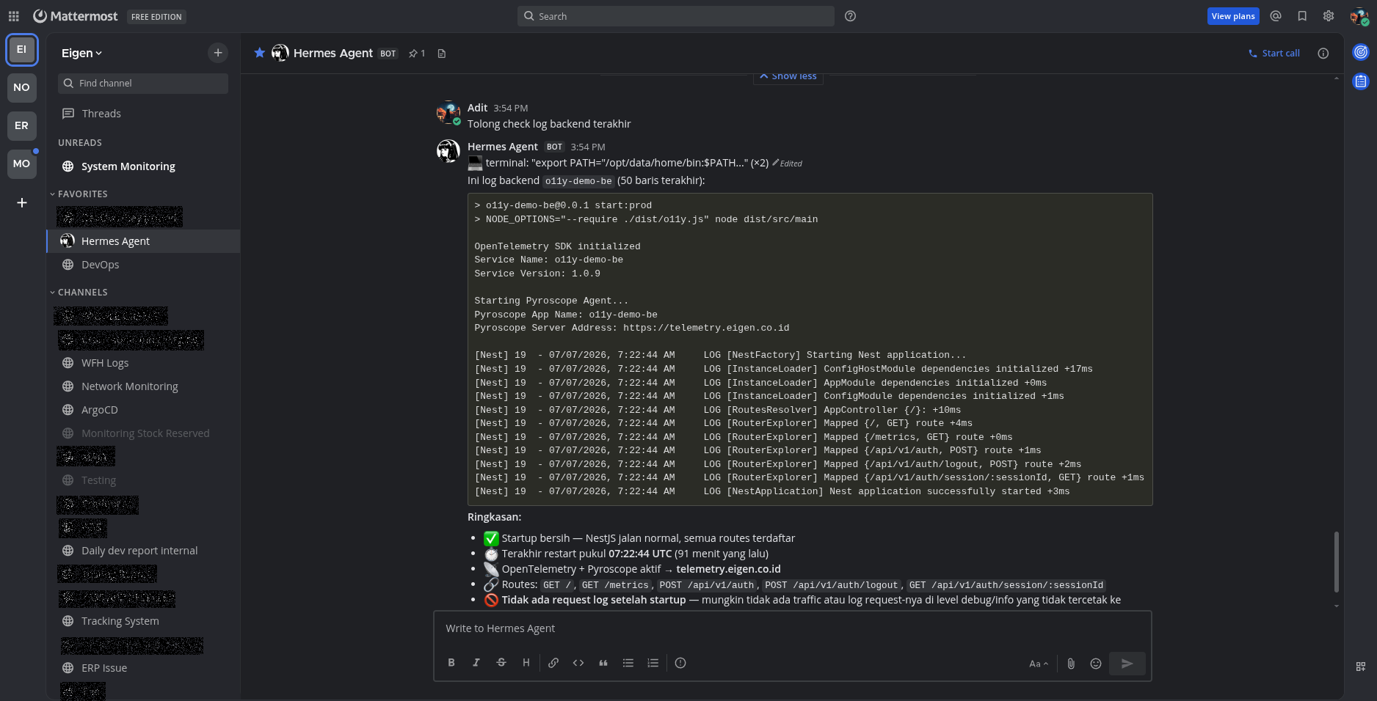Image resolution: width=1377 pixels, height=701 pixels.
Task: Click Hermes Agent avatar in message
Action: pyautogui.click(x=448, y=152)
